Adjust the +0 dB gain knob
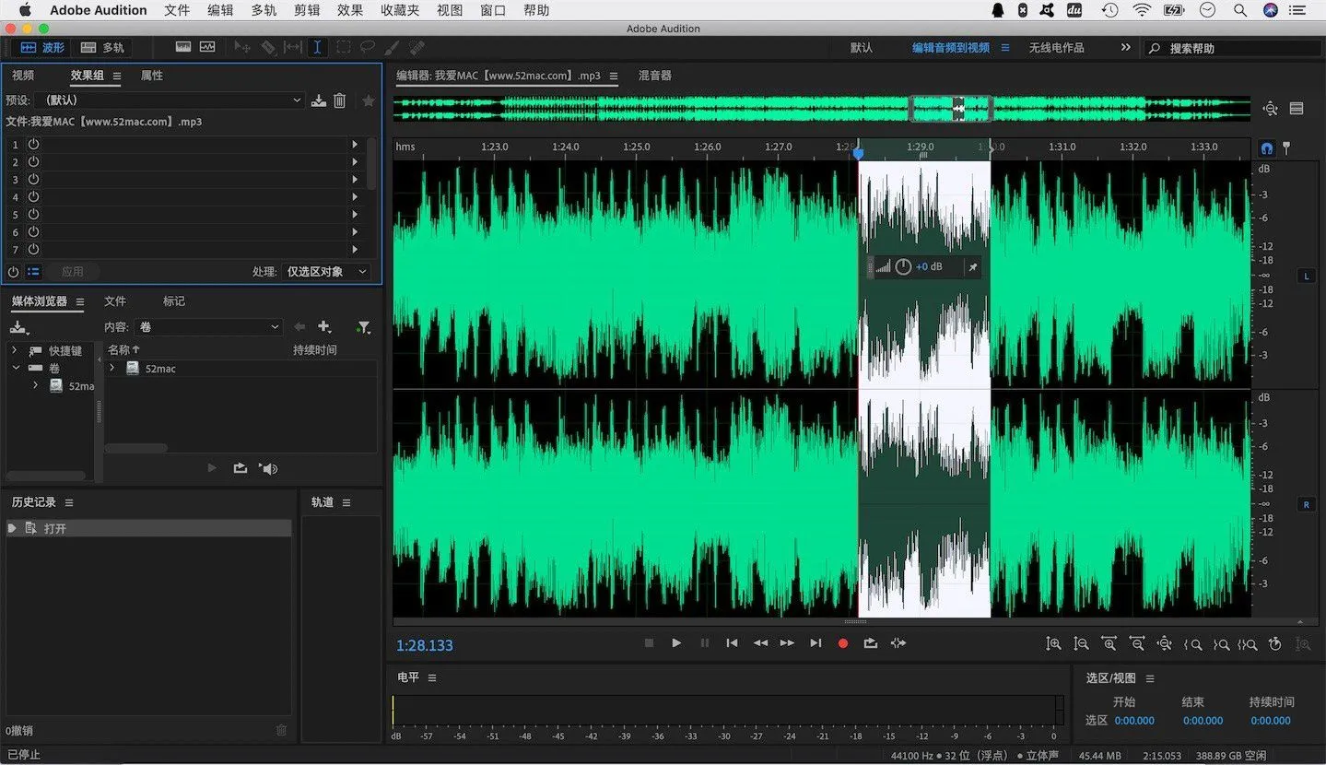Image resolution: width=1326 pixels, height=765 pixels. [903, 266]
